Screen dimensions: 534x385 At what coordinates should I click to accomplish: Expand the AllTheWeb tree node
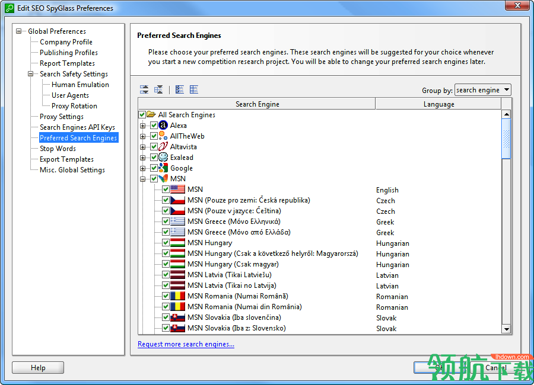(143, 136)
